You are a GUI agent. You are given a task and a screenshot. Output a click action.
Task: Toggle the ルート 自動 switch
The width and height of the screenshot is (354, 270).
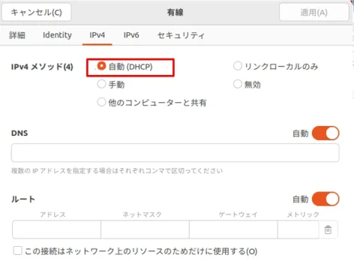point(325,199)
